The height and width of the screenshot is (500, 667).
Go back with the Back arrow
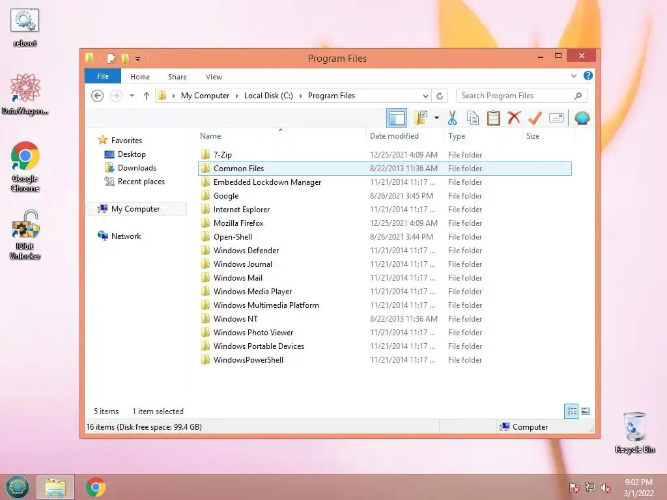[98, 96]
